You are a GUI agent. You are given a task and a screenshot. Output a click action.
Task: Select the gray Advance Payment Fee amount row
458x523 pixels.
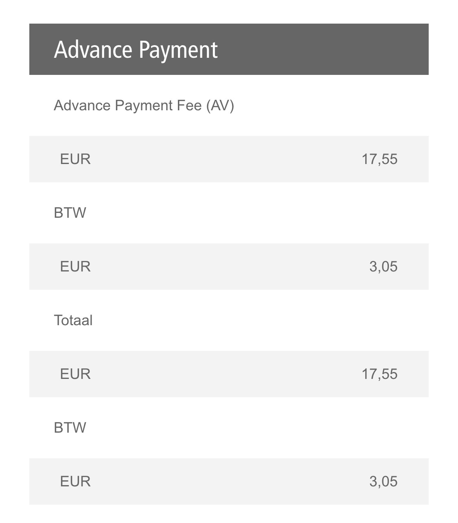click(229, 159)
